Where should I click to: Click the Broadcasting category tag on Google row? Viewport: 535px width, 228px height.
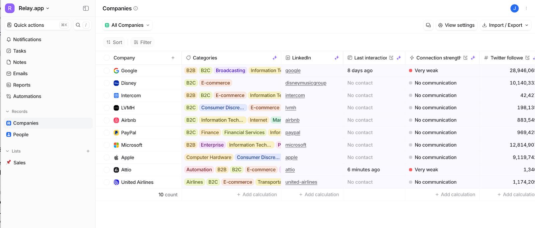pyautogui.click(x=230, y=71)
